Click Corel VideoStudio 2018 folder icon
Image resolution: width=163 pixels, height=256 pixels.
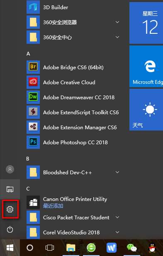pos(33,232)
